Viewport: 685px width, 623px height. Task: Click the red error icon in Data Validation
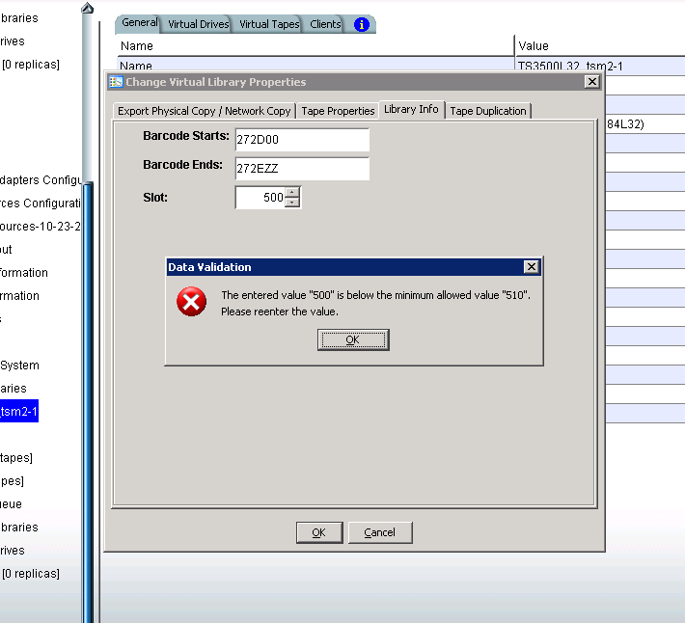[191, 303]
